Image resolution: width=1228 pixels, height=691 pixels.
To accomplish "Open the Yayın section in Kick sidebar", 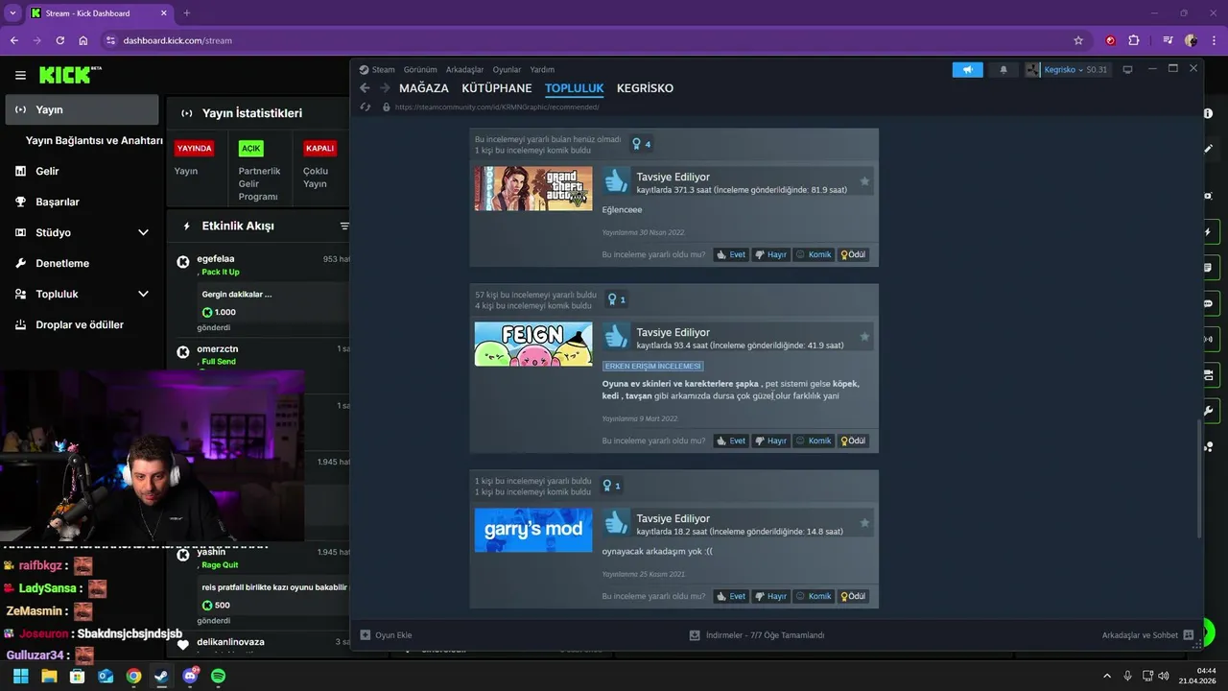I will [82, 109].
